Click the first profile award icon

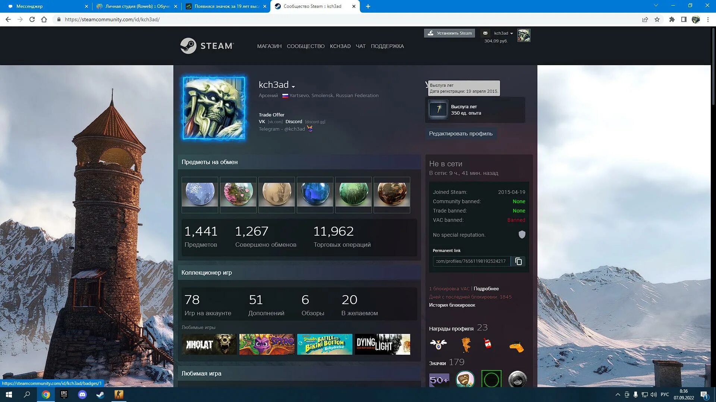(x=438, y=344)
